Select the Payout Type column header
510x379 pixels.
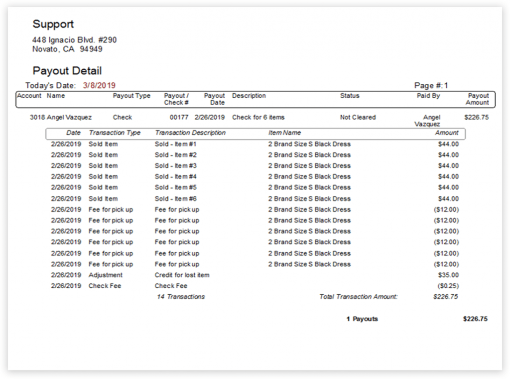coord(131,96)
